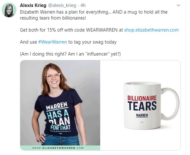Click the tweet text about billionaire tears
The height and width of the screenshot is (155, 190).
pyautogui.click(x=94, y=15)
